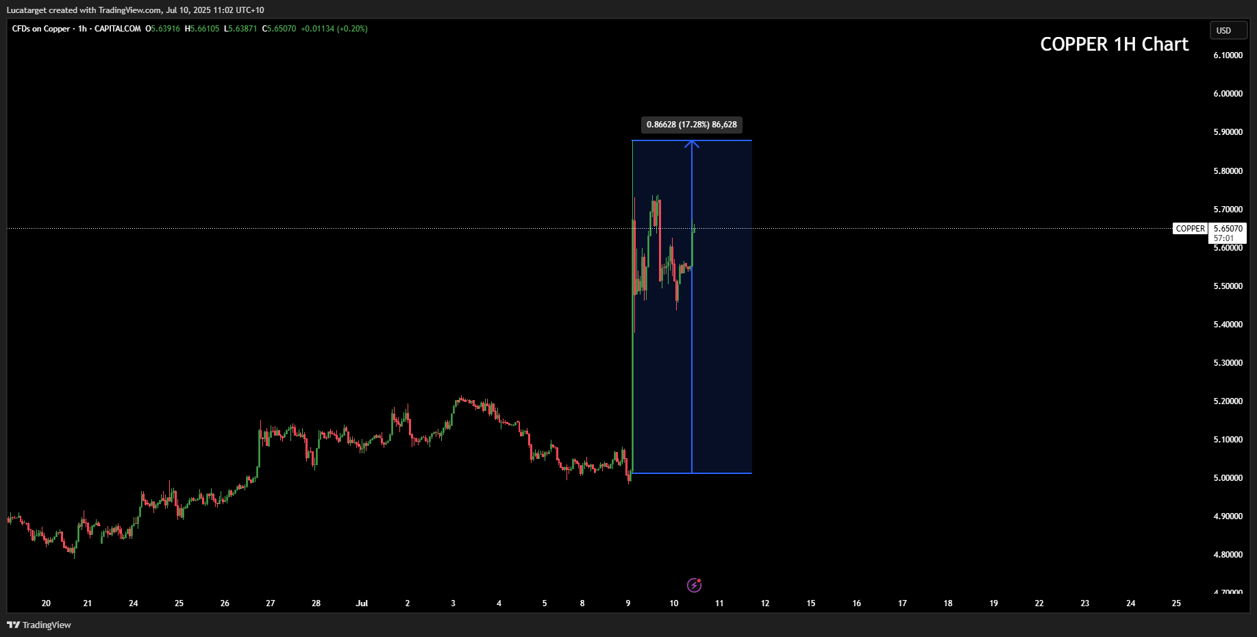Select the 'COPPER 1H Chart' text annotation

(1114, 45)
